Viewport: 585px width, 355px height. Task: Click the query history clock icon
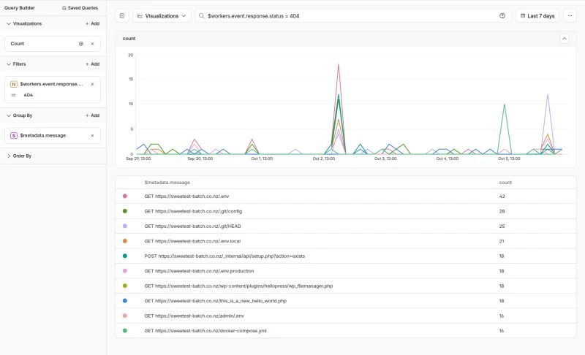click(502, 15)
